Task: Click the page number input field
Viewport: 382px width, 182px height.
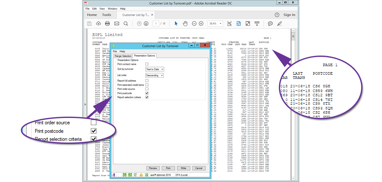Action: 156,24
